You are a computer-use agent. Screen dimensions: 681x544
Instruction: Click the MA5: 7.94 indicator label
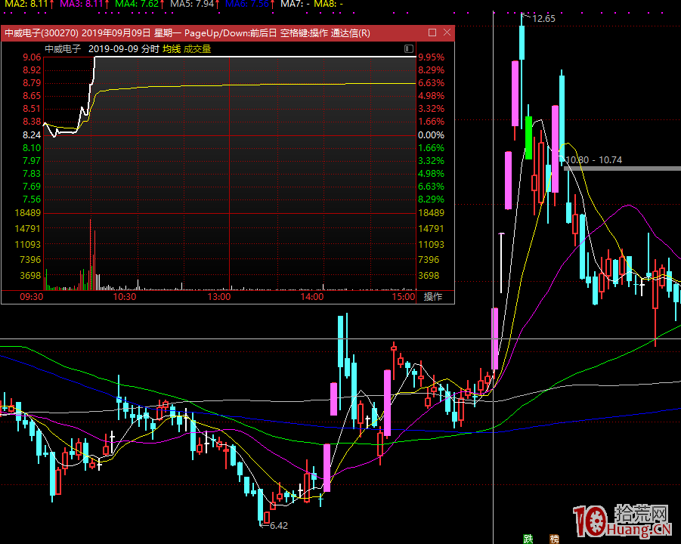(x=194, y=4)
